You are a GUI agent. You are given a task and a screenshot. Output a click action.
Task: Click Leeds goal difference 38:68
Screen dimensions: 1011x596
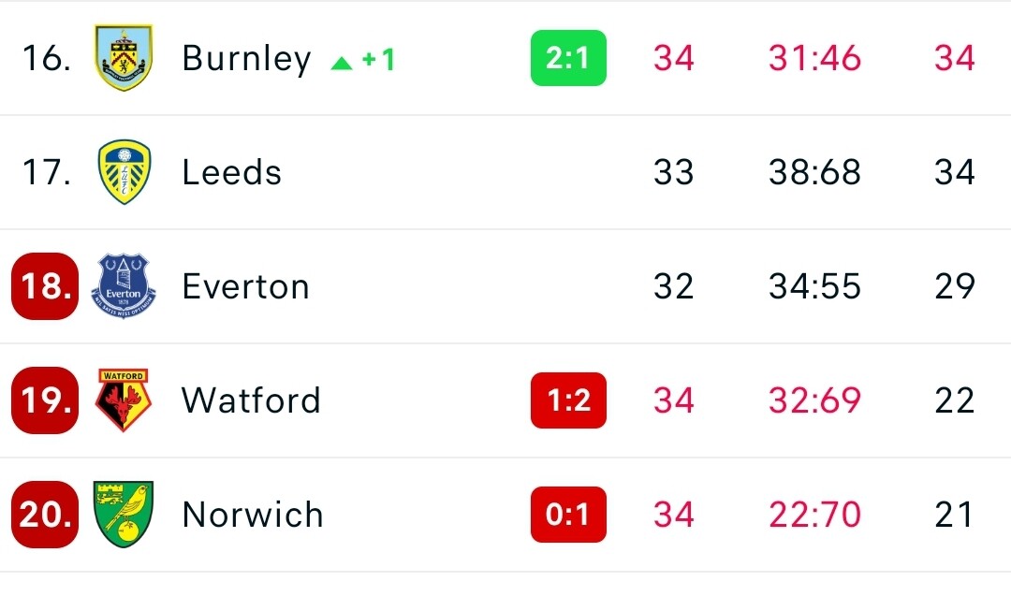point(814,172)
